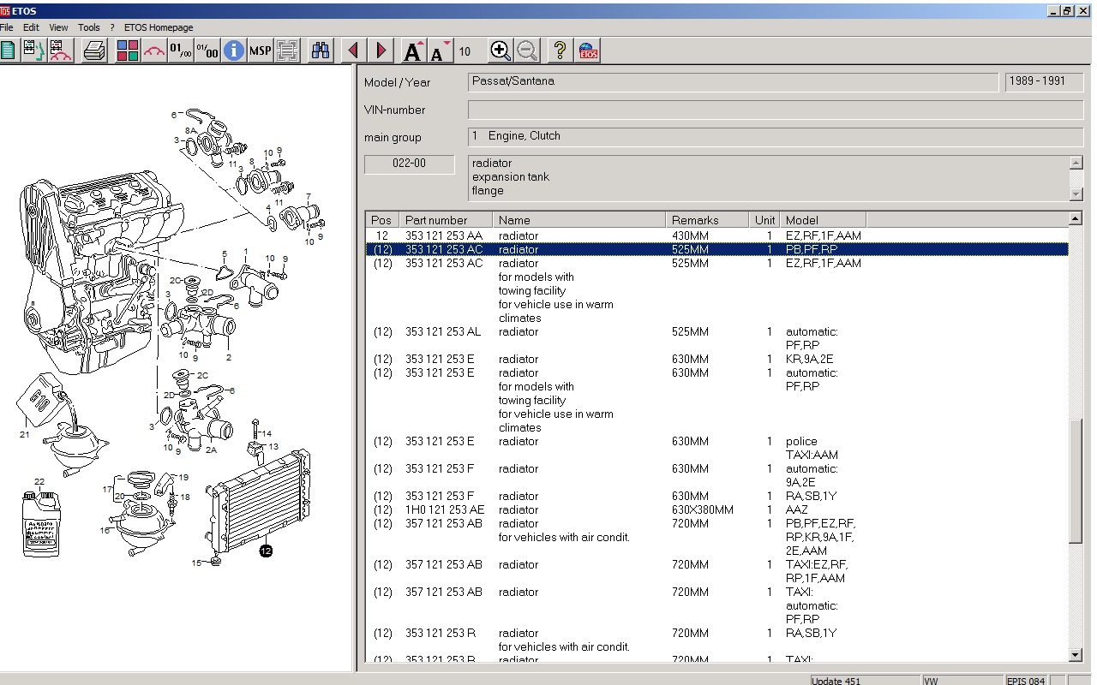
Task: Open the binoculars search tool
Action: pos(321,51)
